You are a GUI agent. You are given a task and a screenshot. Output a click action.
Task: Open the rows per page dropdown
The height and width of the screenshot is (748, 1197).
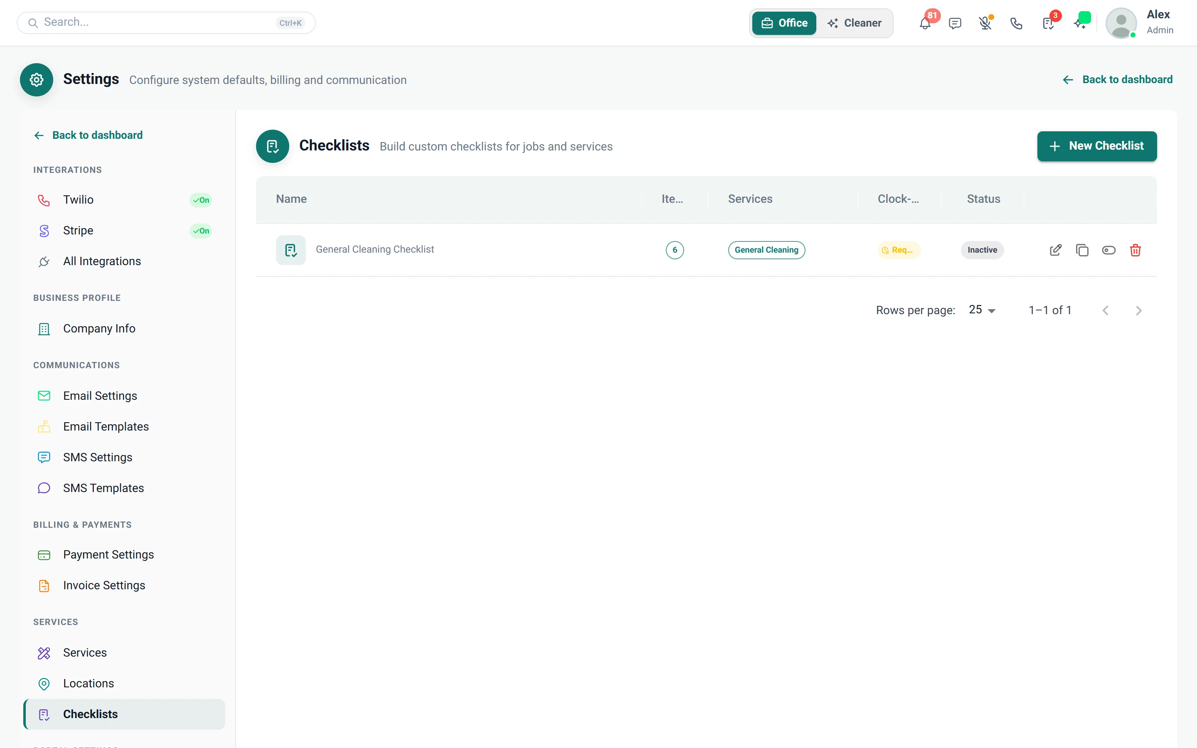coord(982,310)
